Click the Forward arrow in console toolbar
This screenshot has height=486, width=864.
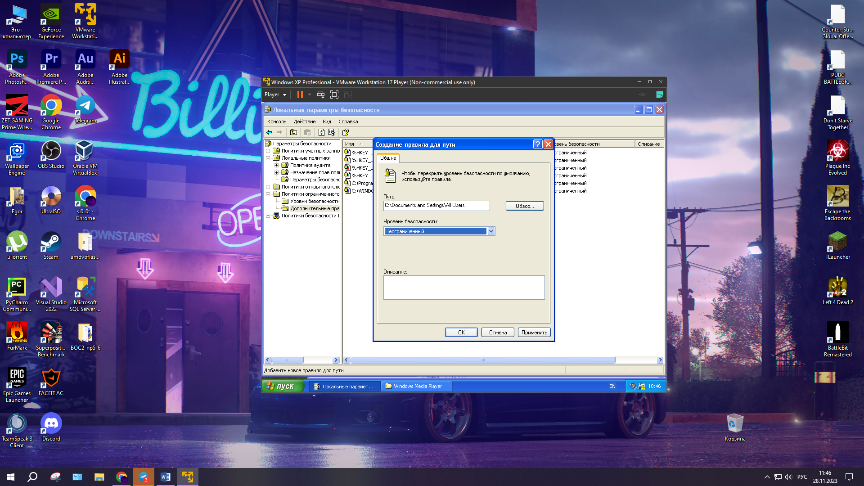(279, 132)
